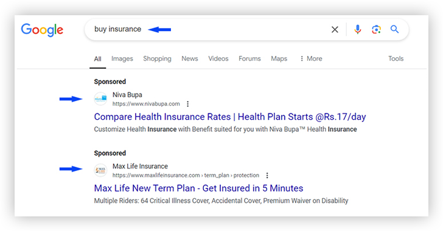443x231 pixels.
Task: Click the Google logo
Action: [42, 30]
